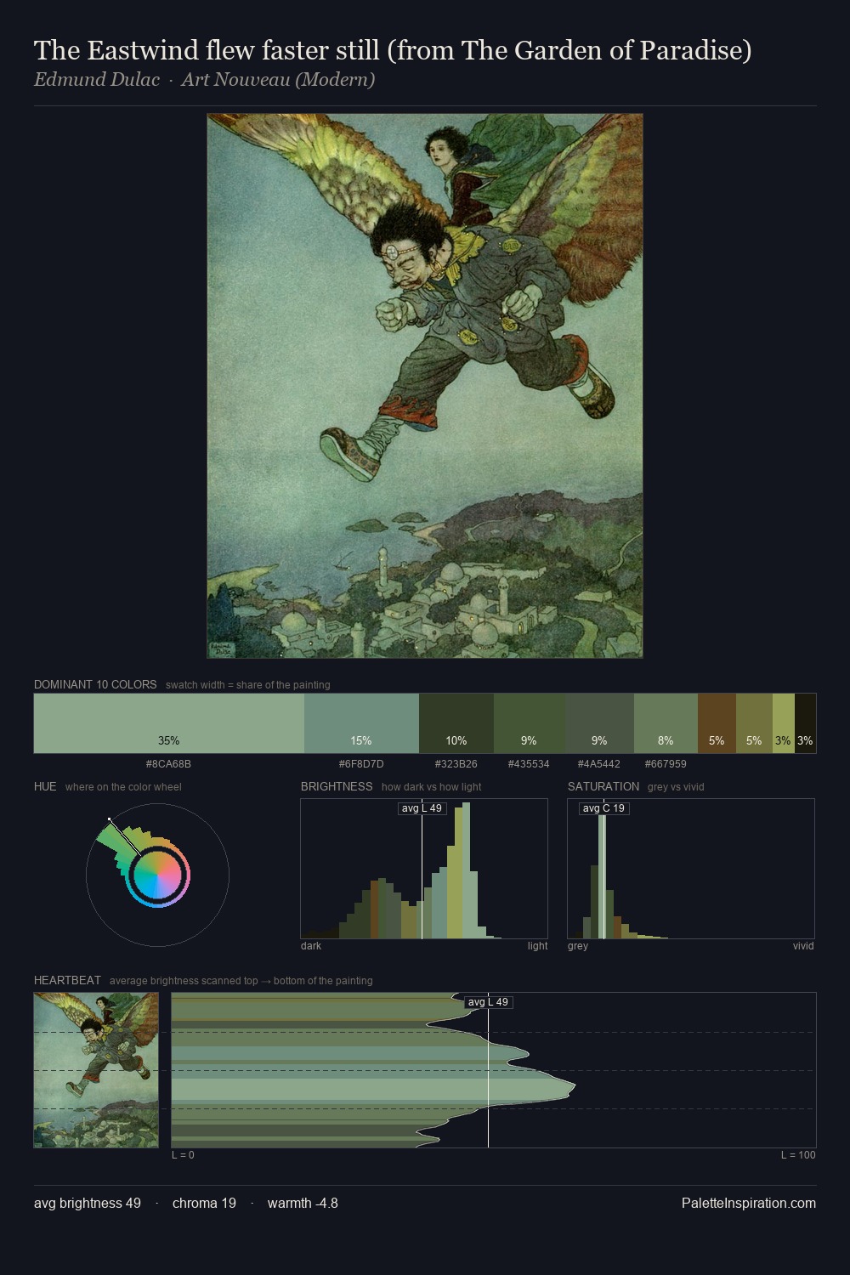The image size is (850, 1275).
Task: Select the 15% swatch #6F8D7D
Action: point(361,723)
